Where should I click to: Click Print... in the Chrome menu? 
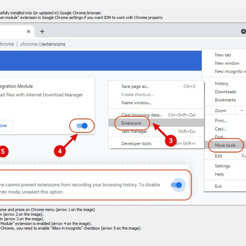point(221,121)
